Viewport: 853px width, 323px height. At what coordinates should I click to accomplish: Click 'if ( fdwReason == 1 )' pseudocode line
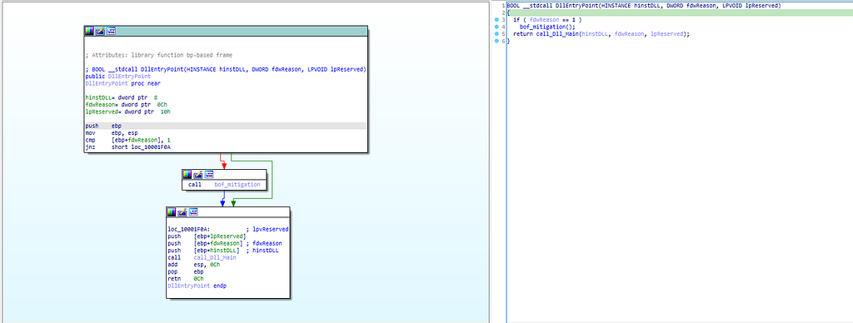(x=548, y=20)
